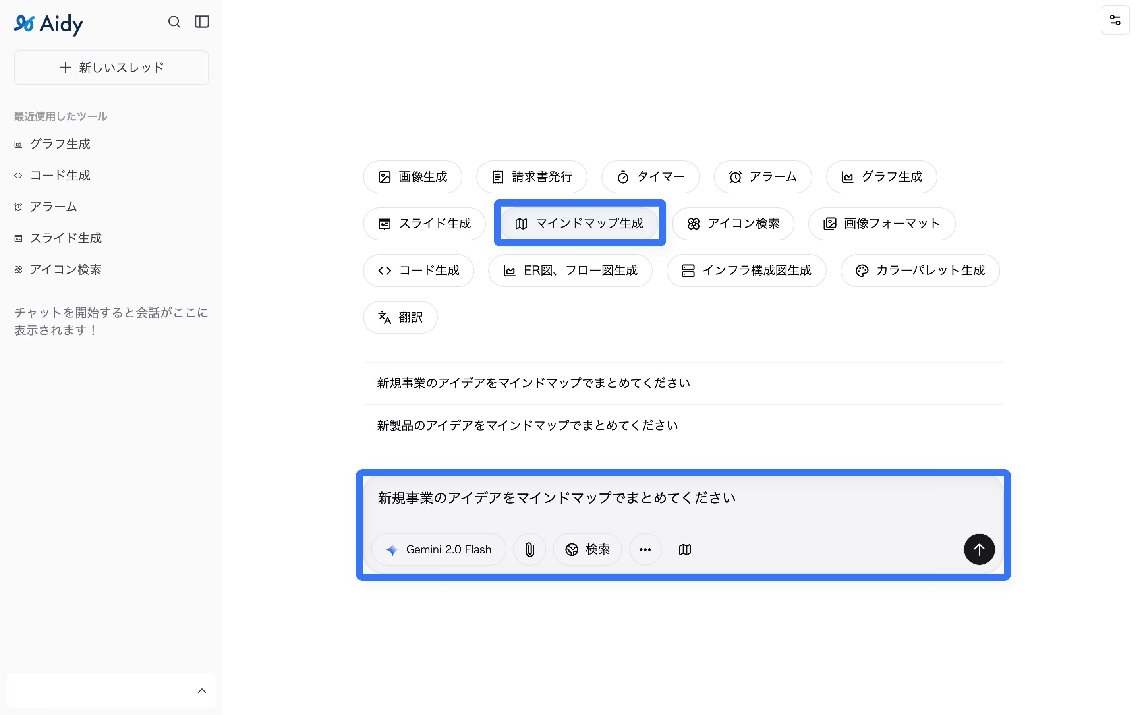Select the 請求書発行 tool chip
This screenshot has width=1144, height=715.
[x=531, y=177]
